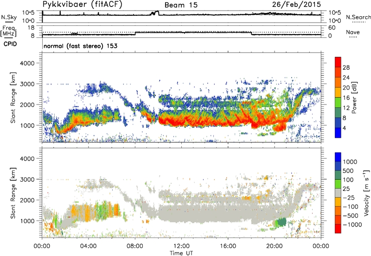Click the N.Search legend label
The width and height of the screenshot is (371, 256).
pyautogui.click(x=358, y=17)
